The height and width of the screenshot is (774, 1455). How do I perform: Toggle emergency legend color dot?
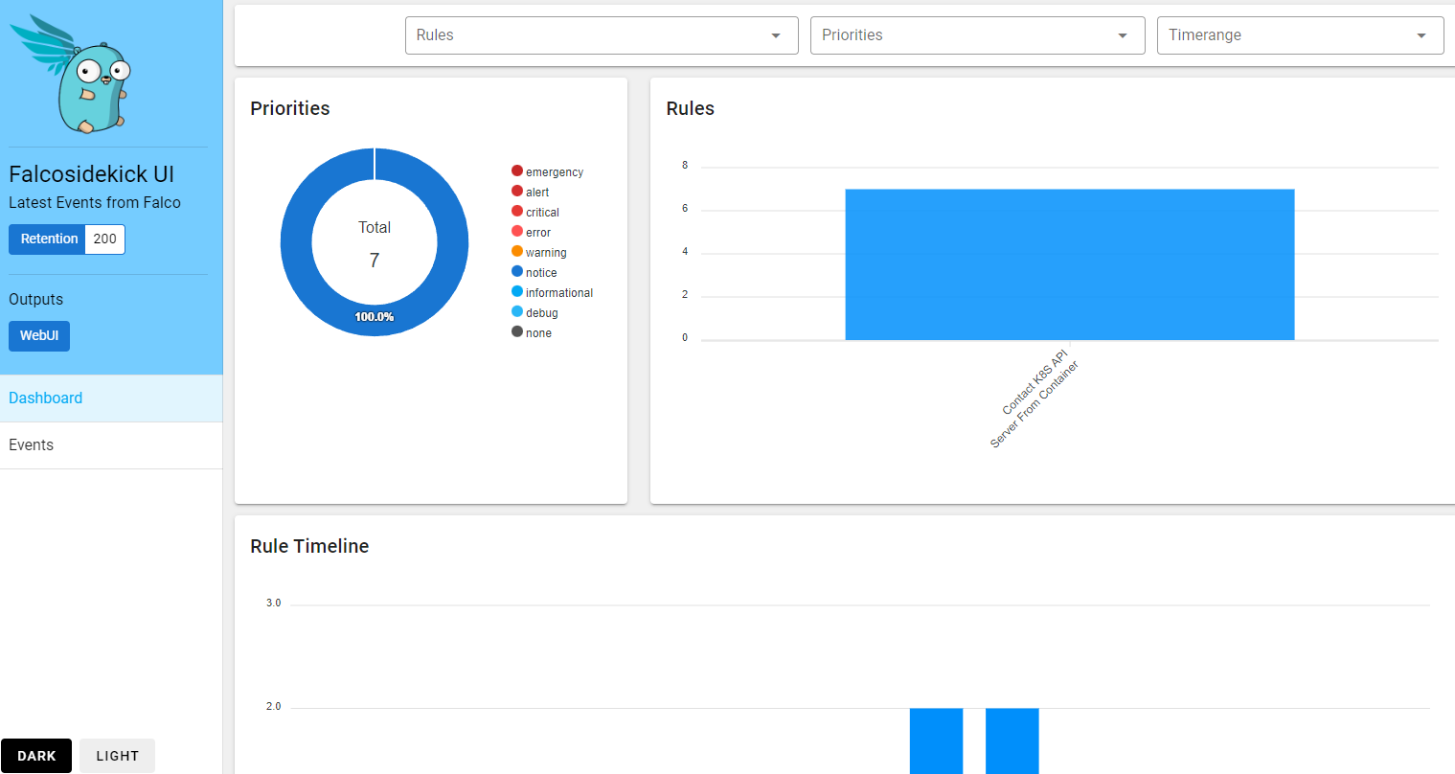[x=517, y=171]
